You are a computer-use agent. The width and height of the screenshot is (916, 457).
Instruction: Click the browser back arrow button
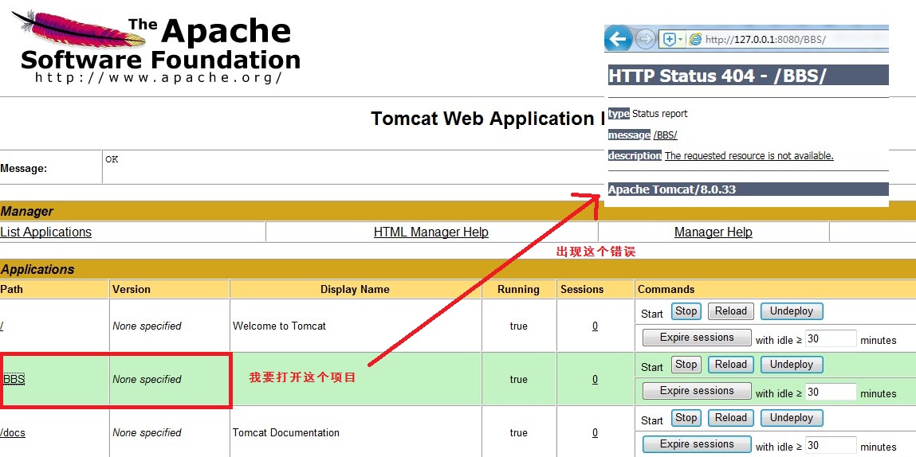pyautogui.click(x=618, y=39)
